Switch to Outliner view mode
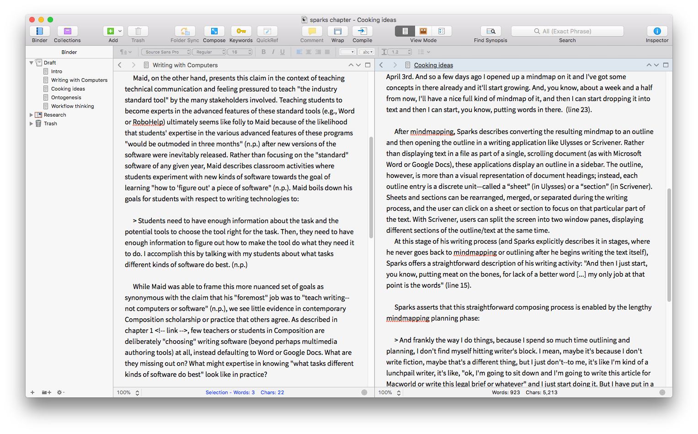Screen dimensions: 698x434 click(441, 31)
